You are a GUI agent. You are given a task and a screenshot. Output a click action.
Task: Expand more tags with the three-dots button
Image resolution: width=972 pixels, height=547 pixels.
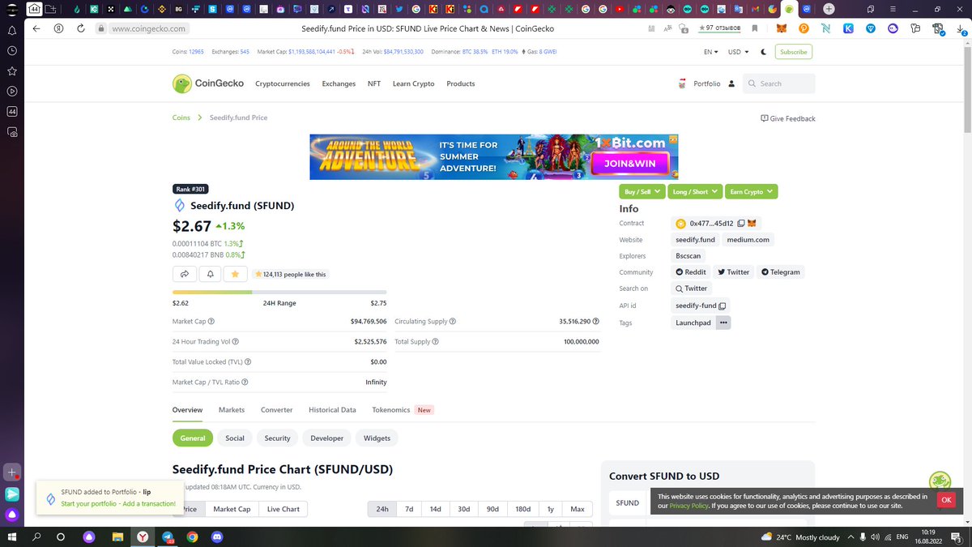tap(723, 323)
